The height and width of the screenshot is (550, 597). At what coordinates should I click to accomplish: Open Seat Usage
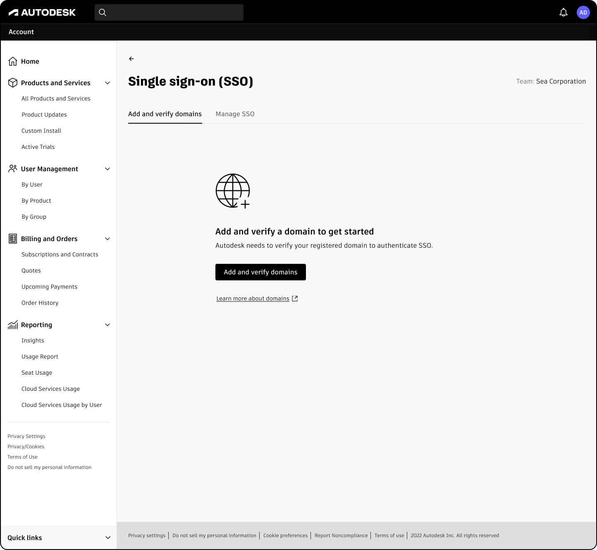click(x=37, y=373)
